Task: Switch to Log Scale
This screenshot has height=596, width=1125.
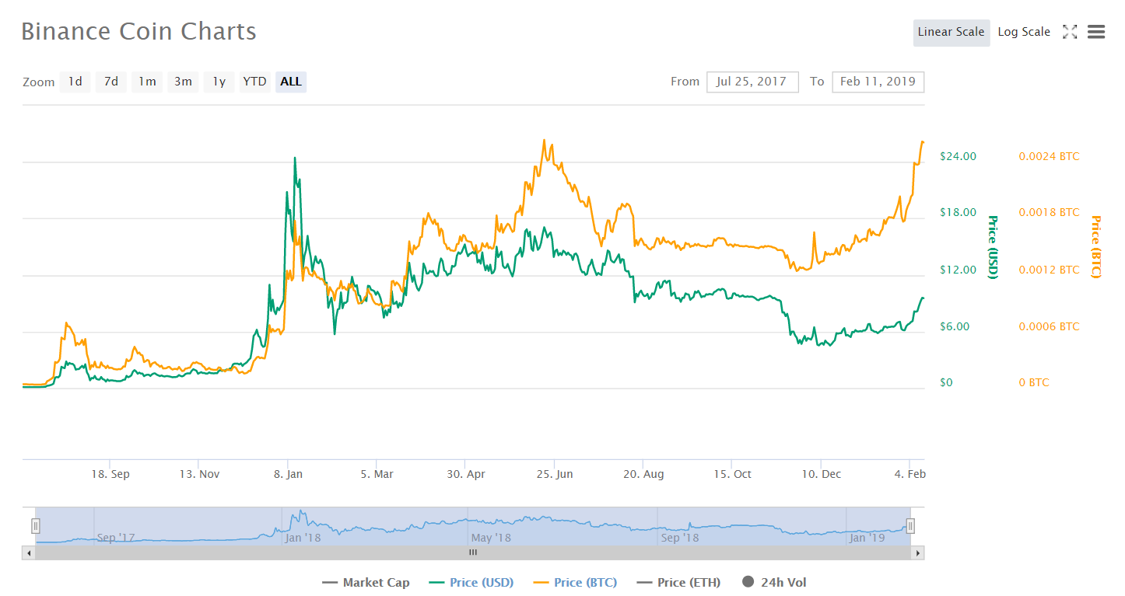Action: point(1024,33)
